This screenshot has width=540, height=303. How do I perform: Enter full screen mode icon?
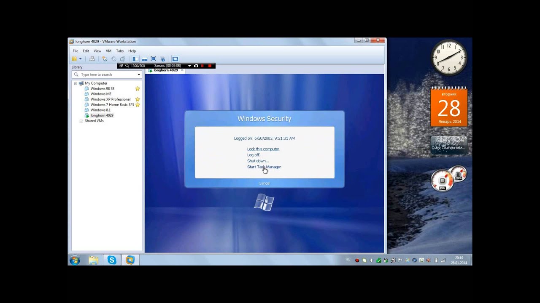[153, 59]
